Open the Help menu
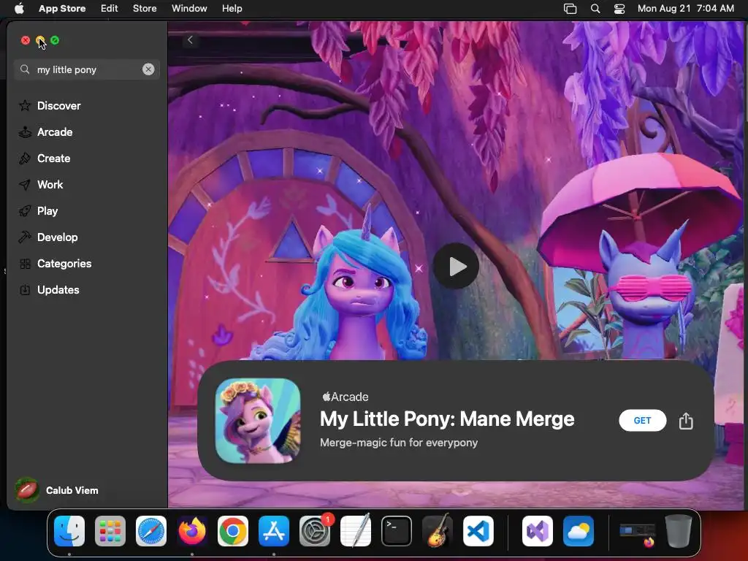Viewport: 748px width, 561px height. pos(232,8)
